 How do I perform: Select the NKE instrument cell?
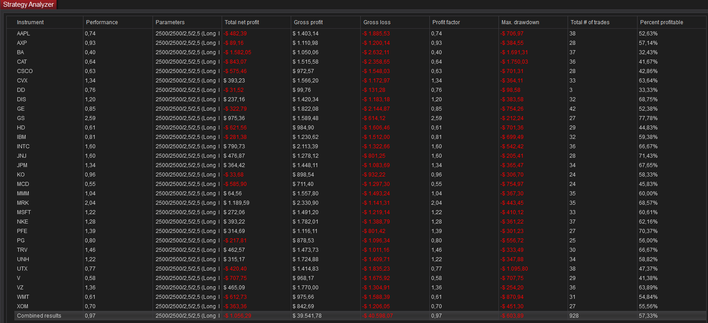point(22,222)
